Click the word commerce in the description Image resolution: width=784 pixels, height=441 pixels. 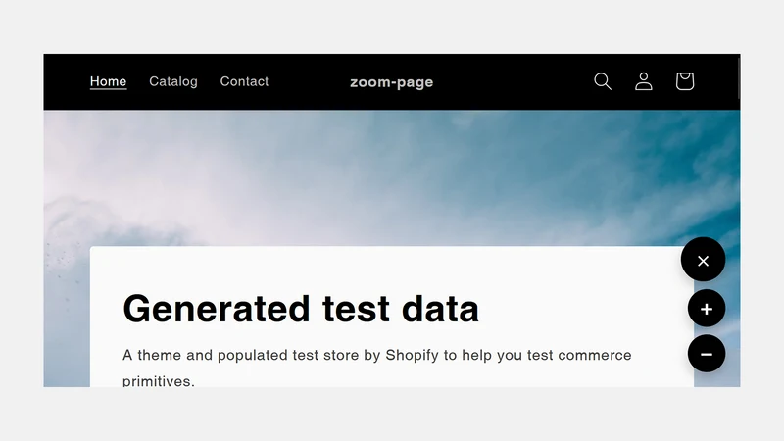click(595, 356)
